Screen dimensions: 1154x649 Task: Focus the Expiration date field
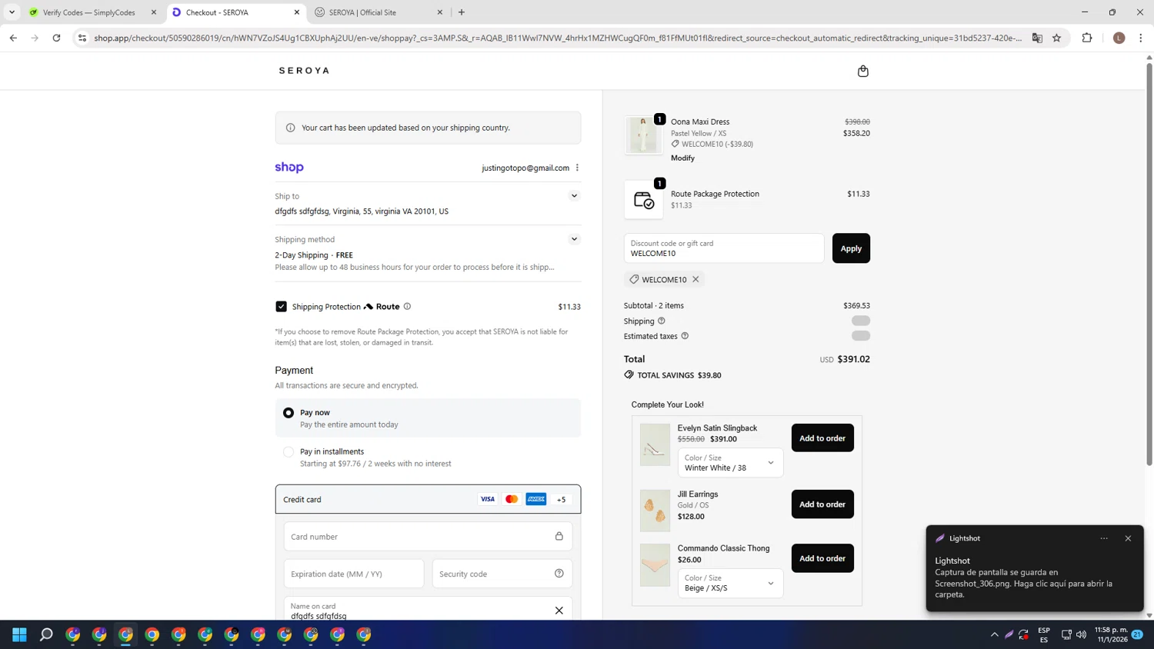[x=354, y=574]
